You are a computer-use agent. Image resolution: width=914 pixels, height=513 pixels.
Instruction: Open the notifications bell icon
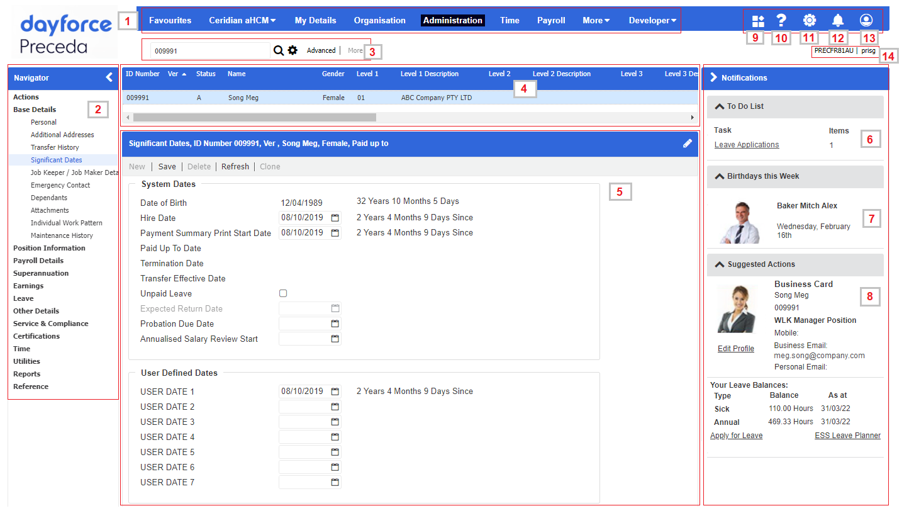837,20
